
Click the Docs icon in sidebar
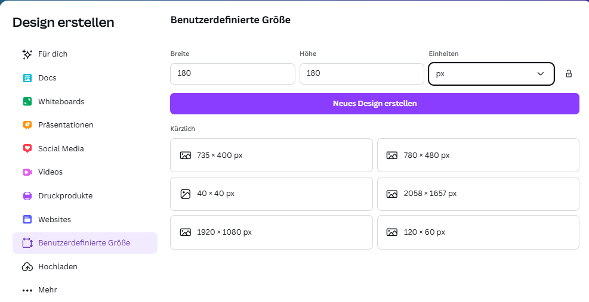pos(27,78)
